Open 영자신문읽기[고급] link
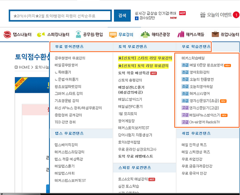Screen dimensions: 240x195 coord(204,108)
